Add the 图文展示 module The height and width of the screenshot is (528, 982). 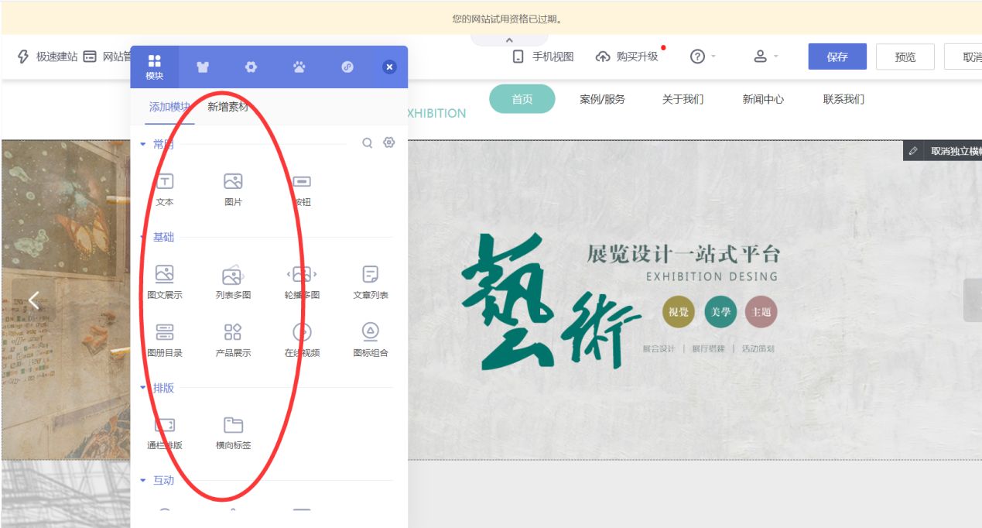(165, 282)
